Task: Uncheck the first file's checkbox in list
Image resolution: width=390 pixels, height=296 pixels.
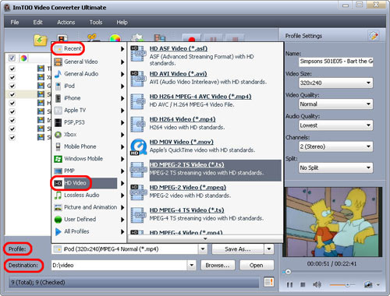Action: [x=12, y=69]
